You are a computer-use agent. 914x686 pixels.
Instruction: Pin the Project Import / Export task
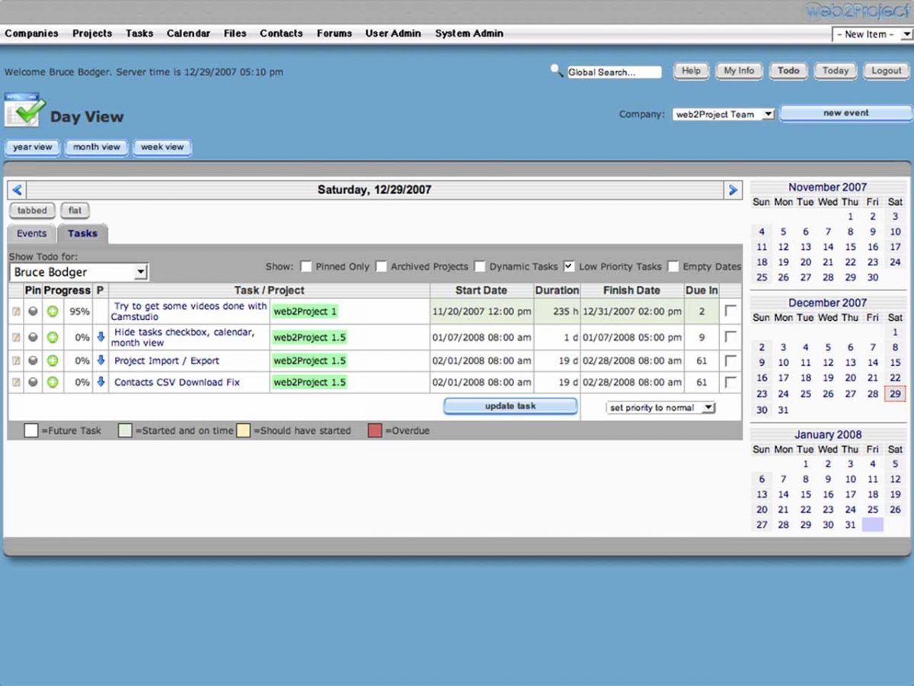pos(34,360)
